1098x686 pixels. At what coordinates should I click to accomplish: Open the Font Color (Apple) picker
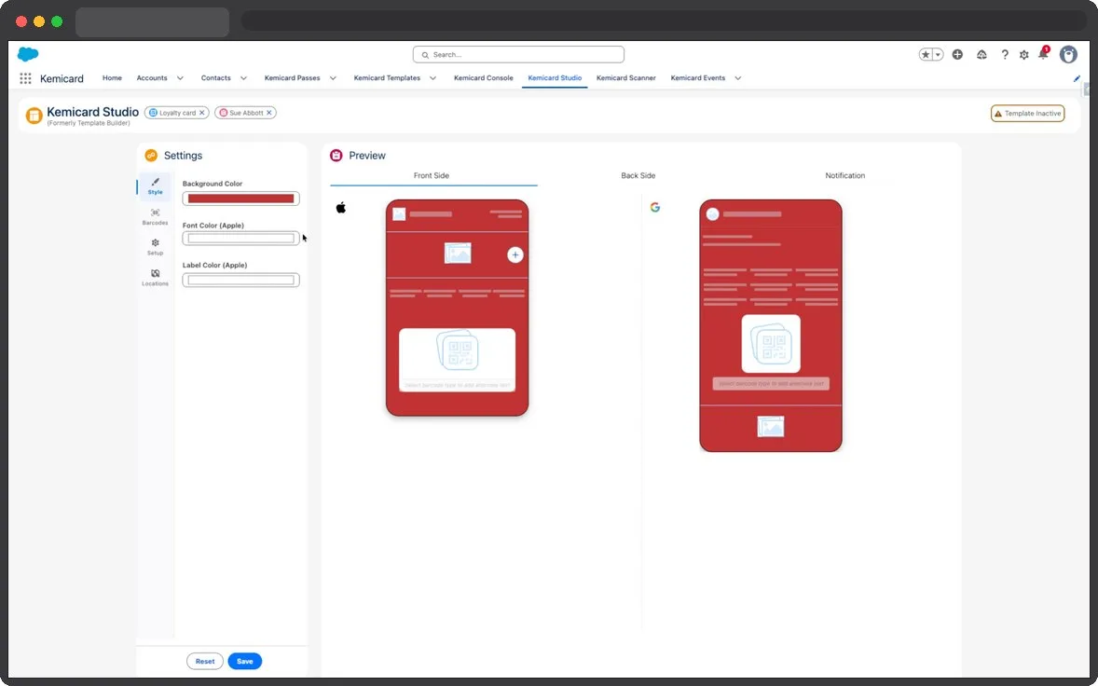pyautogui.click(x=240, y=239)
